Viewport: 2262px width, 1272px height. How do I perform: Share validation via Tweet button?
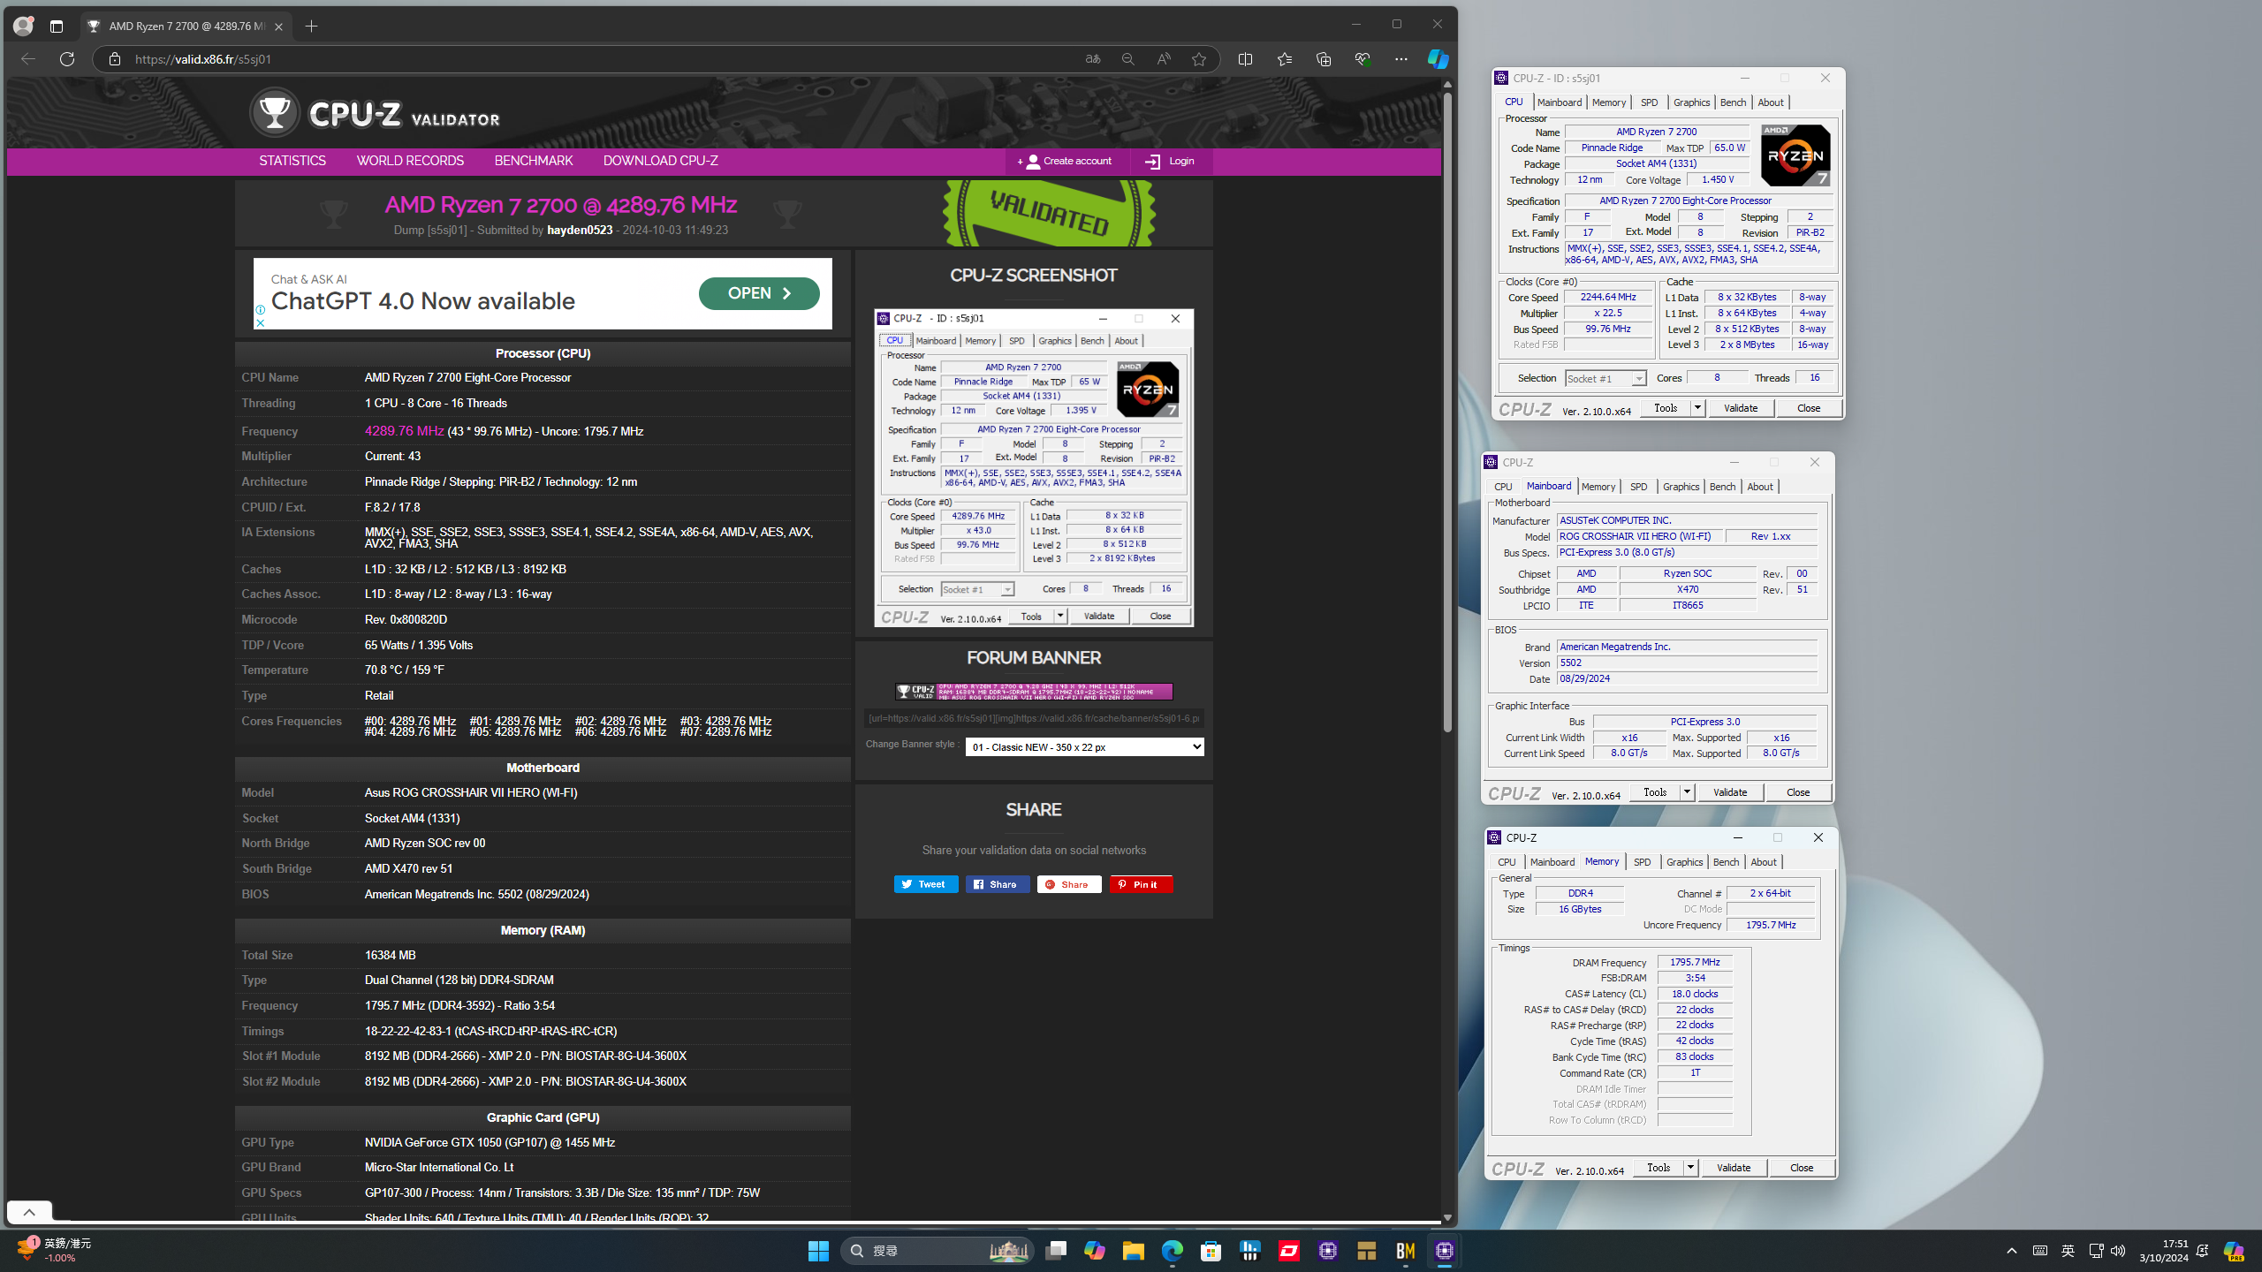tap(926, 884)
